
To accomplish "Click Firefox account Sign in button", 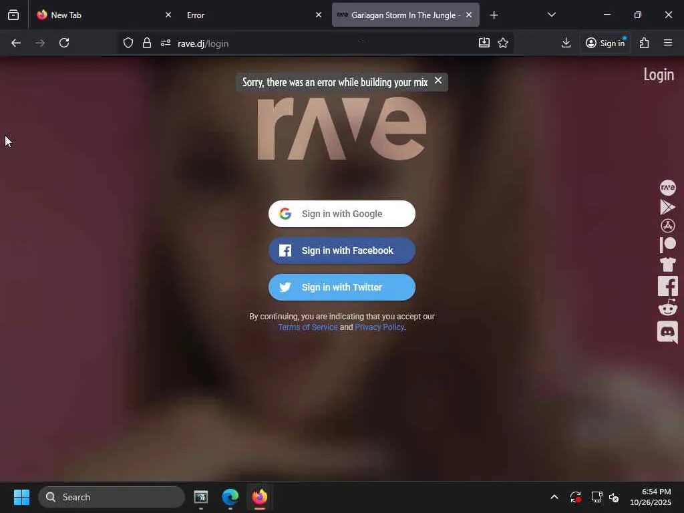I will 605,43.
